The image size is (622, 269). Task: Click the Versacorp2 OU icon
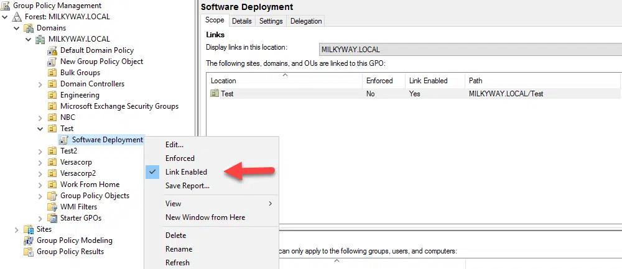click(x=52, y=173)
